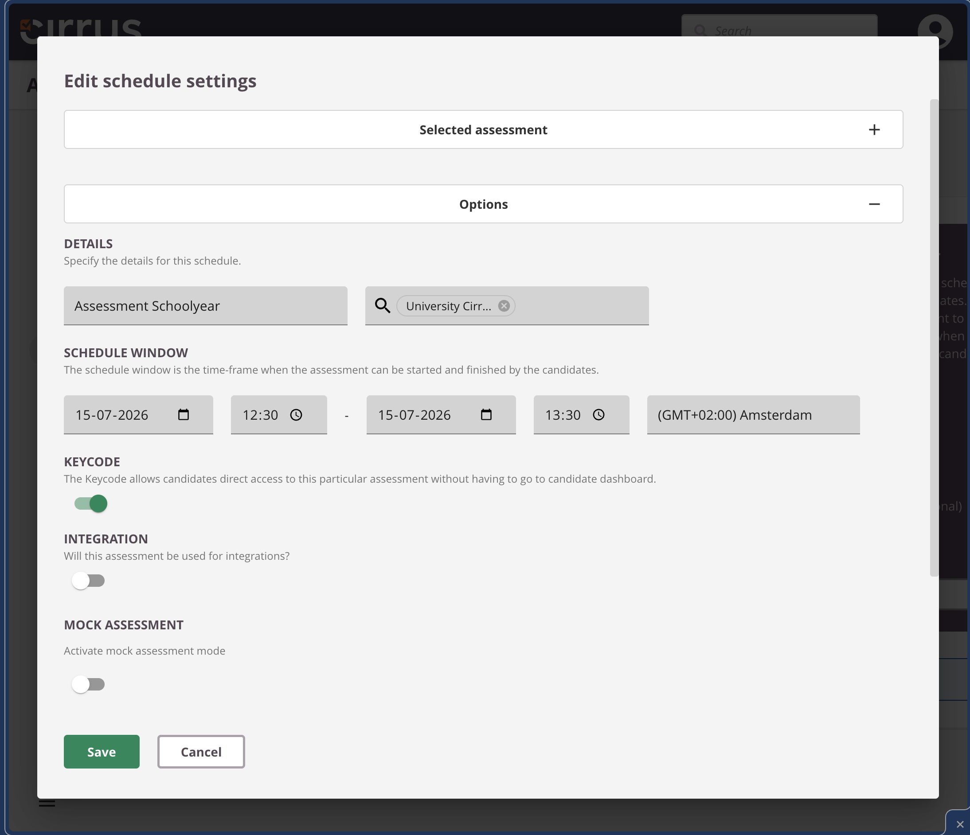Cancel editing schedule settings
Image resolution: width=970 pixels, height=835 pixels.
pyautogui.click(x=201, y=752)
